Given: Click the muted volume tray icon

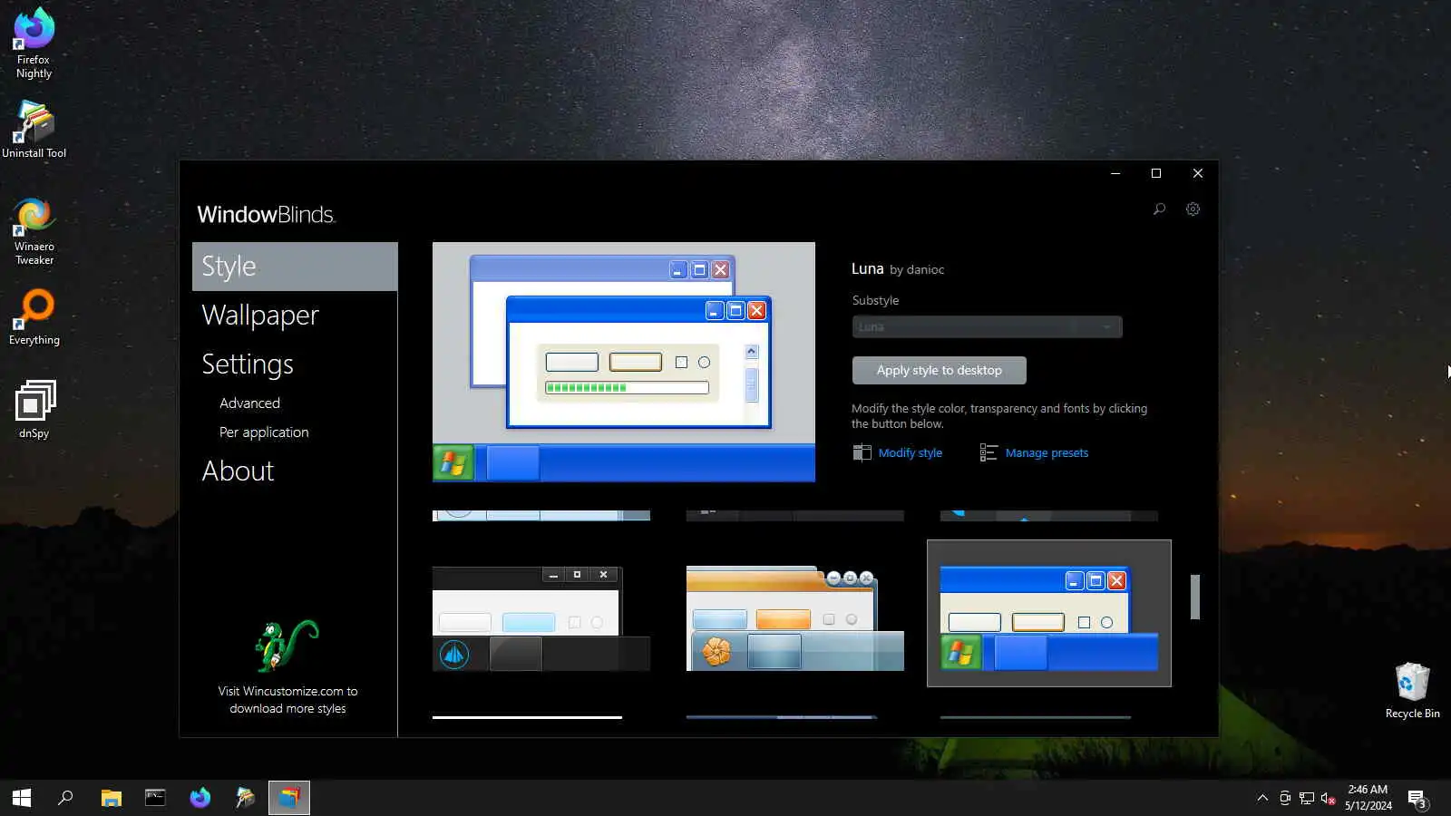Looking at the screenshot, I should coord(1329,798).
